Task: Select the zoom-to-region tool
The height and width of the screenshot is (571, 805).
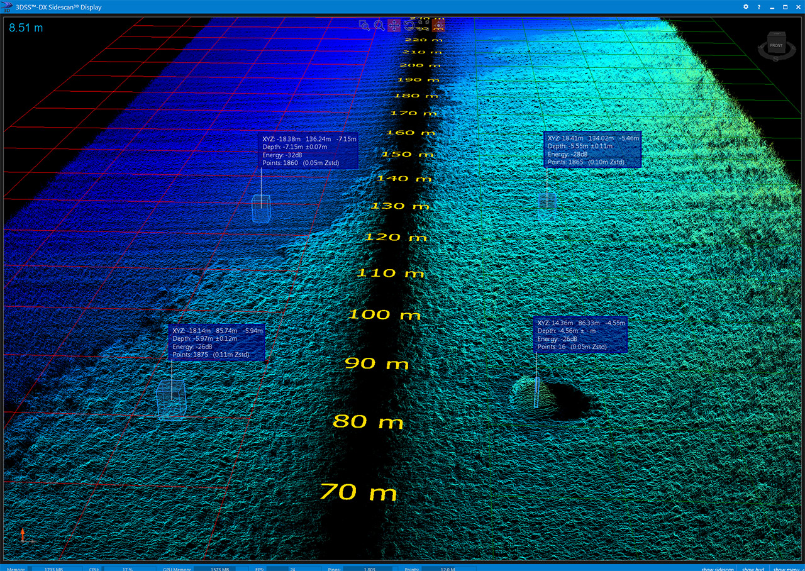Action: point(364,25)
